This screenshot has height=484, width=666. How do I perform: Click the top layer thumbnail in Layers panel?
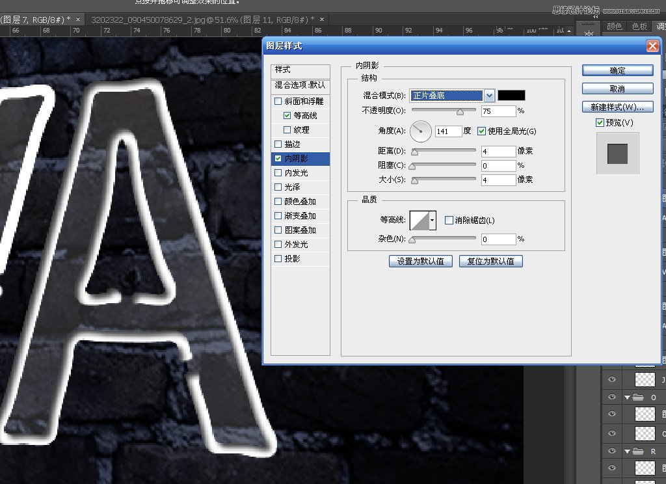[645, 379]
